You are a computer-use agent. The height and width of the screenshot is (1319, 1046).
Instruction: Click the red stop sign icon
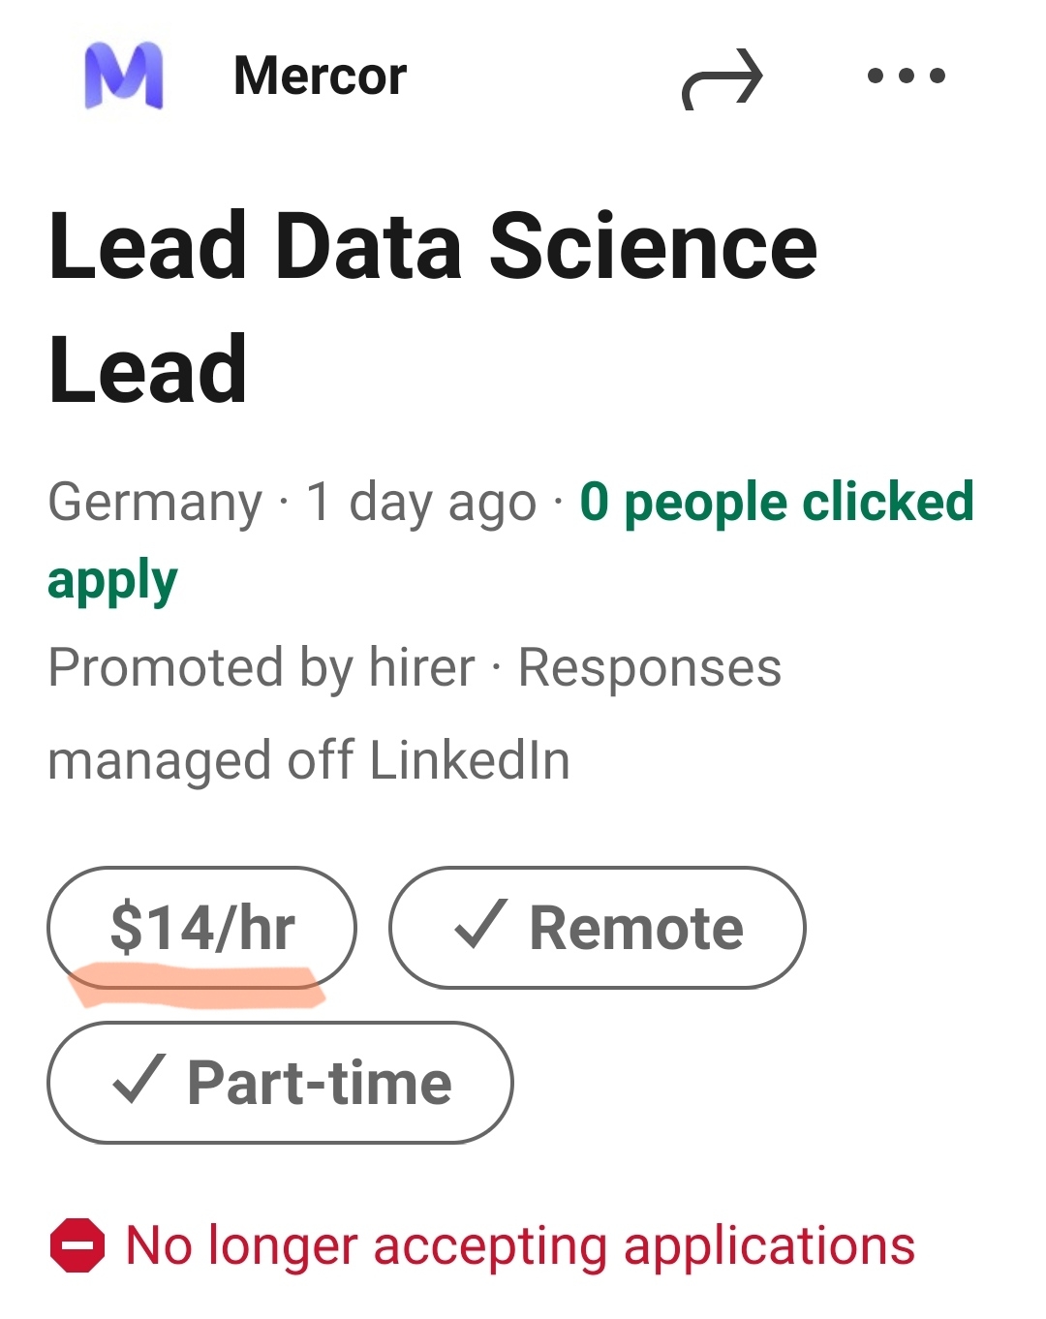pos(77,1244)
